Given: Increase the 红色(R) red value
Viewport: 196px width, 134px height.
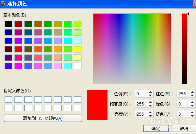Looking at the screenshot, I should (192, 92).
